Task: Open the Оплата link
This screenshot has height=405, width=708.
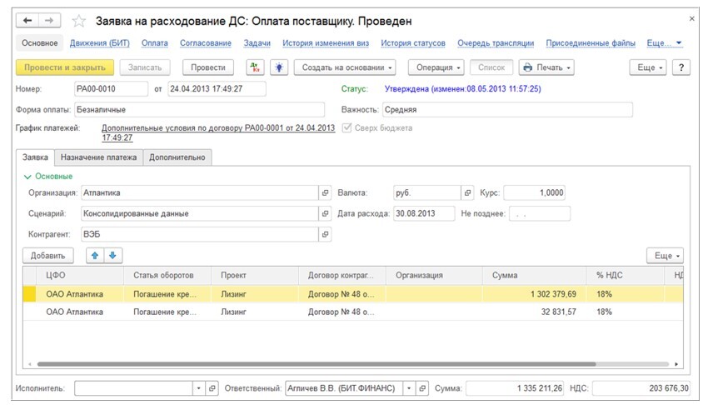Action: pos(154,42)
